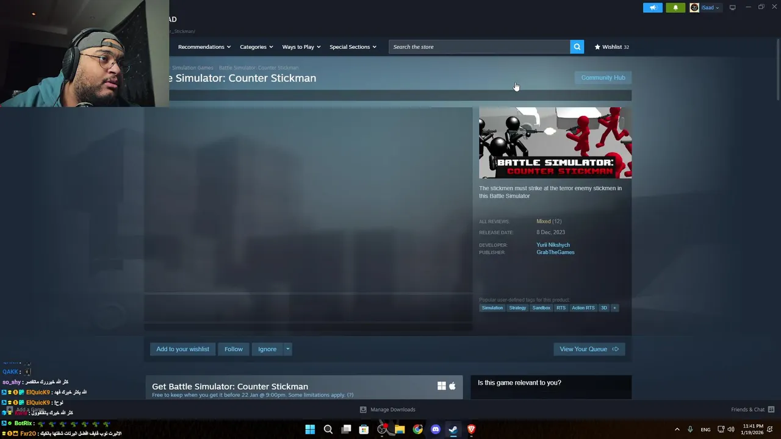Viewport: 781px width, 439px height.
Task: Expand the Recommendations menu
Action: tap(204, 47)
